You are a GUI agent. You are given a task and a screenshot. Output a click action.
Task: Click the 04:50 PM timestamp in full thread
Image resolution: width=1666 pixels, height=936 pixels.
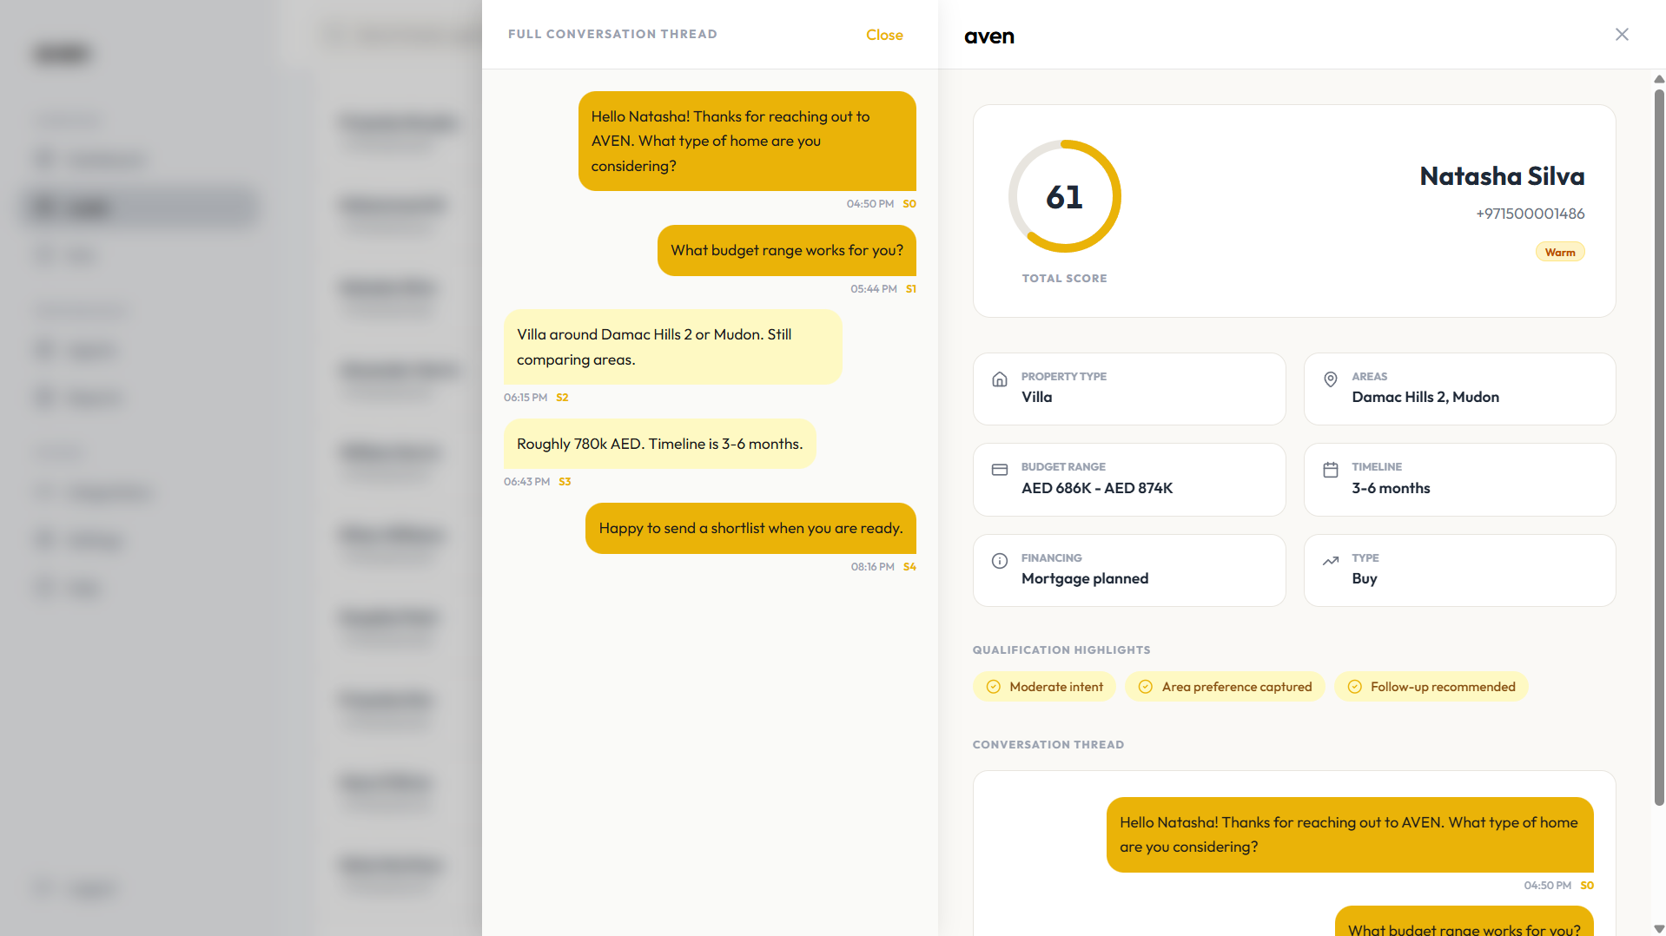[870, 204]
